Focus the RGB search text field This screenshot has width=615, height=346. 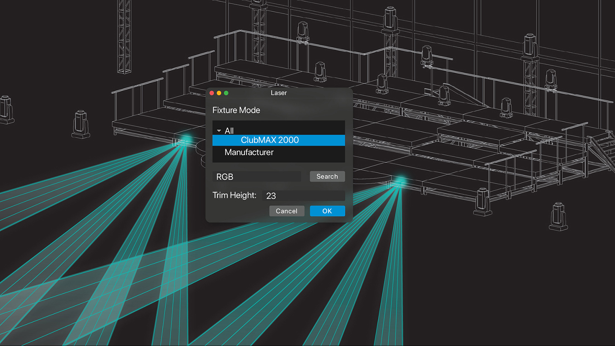tap(257, 177)
